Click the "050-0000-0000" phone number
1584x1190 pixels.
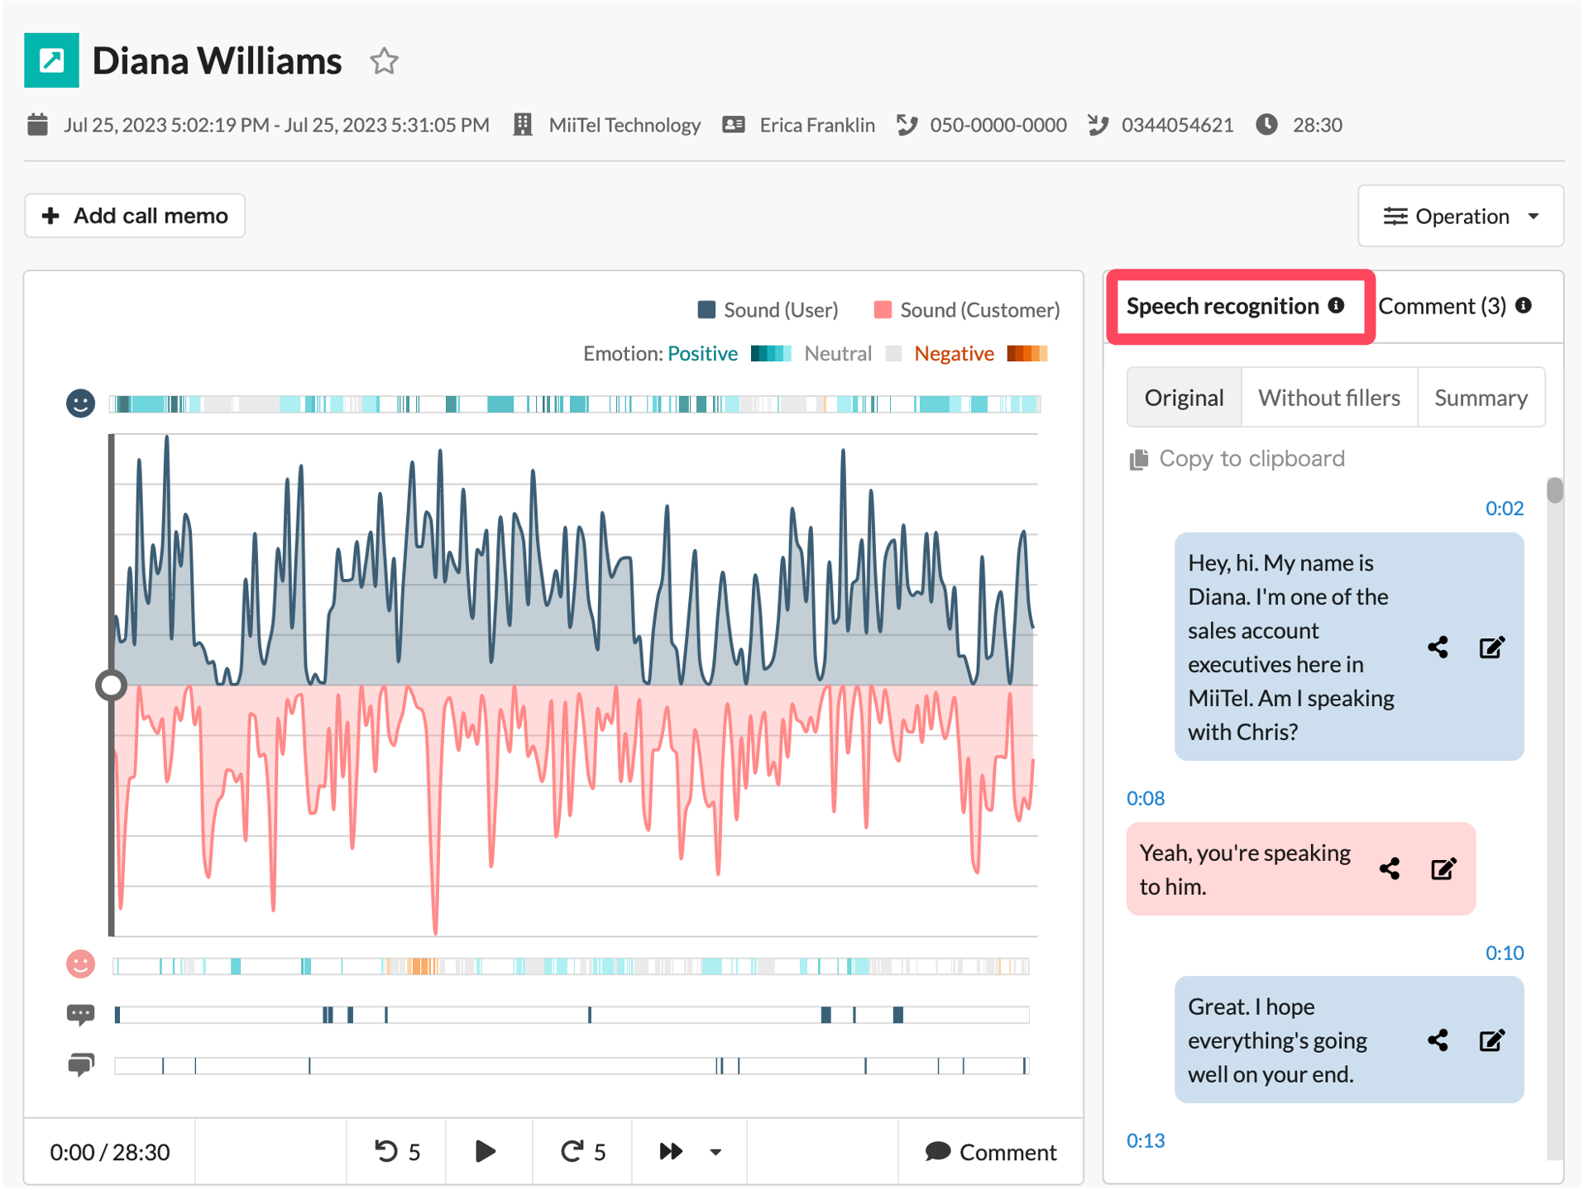click(998, 125)
